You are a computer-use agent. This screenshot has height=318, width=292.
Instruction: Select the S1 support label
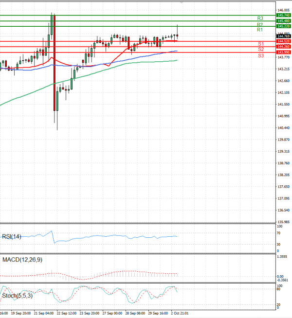click(x=261, y=44)
